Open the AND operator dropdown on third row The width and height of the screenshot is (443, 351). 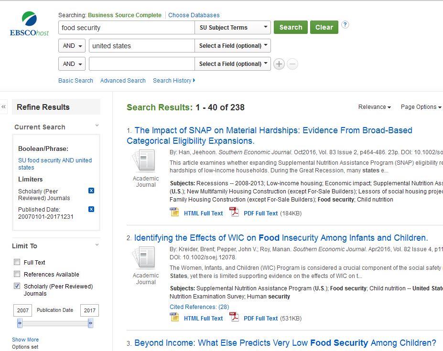[x=72, y=64]
